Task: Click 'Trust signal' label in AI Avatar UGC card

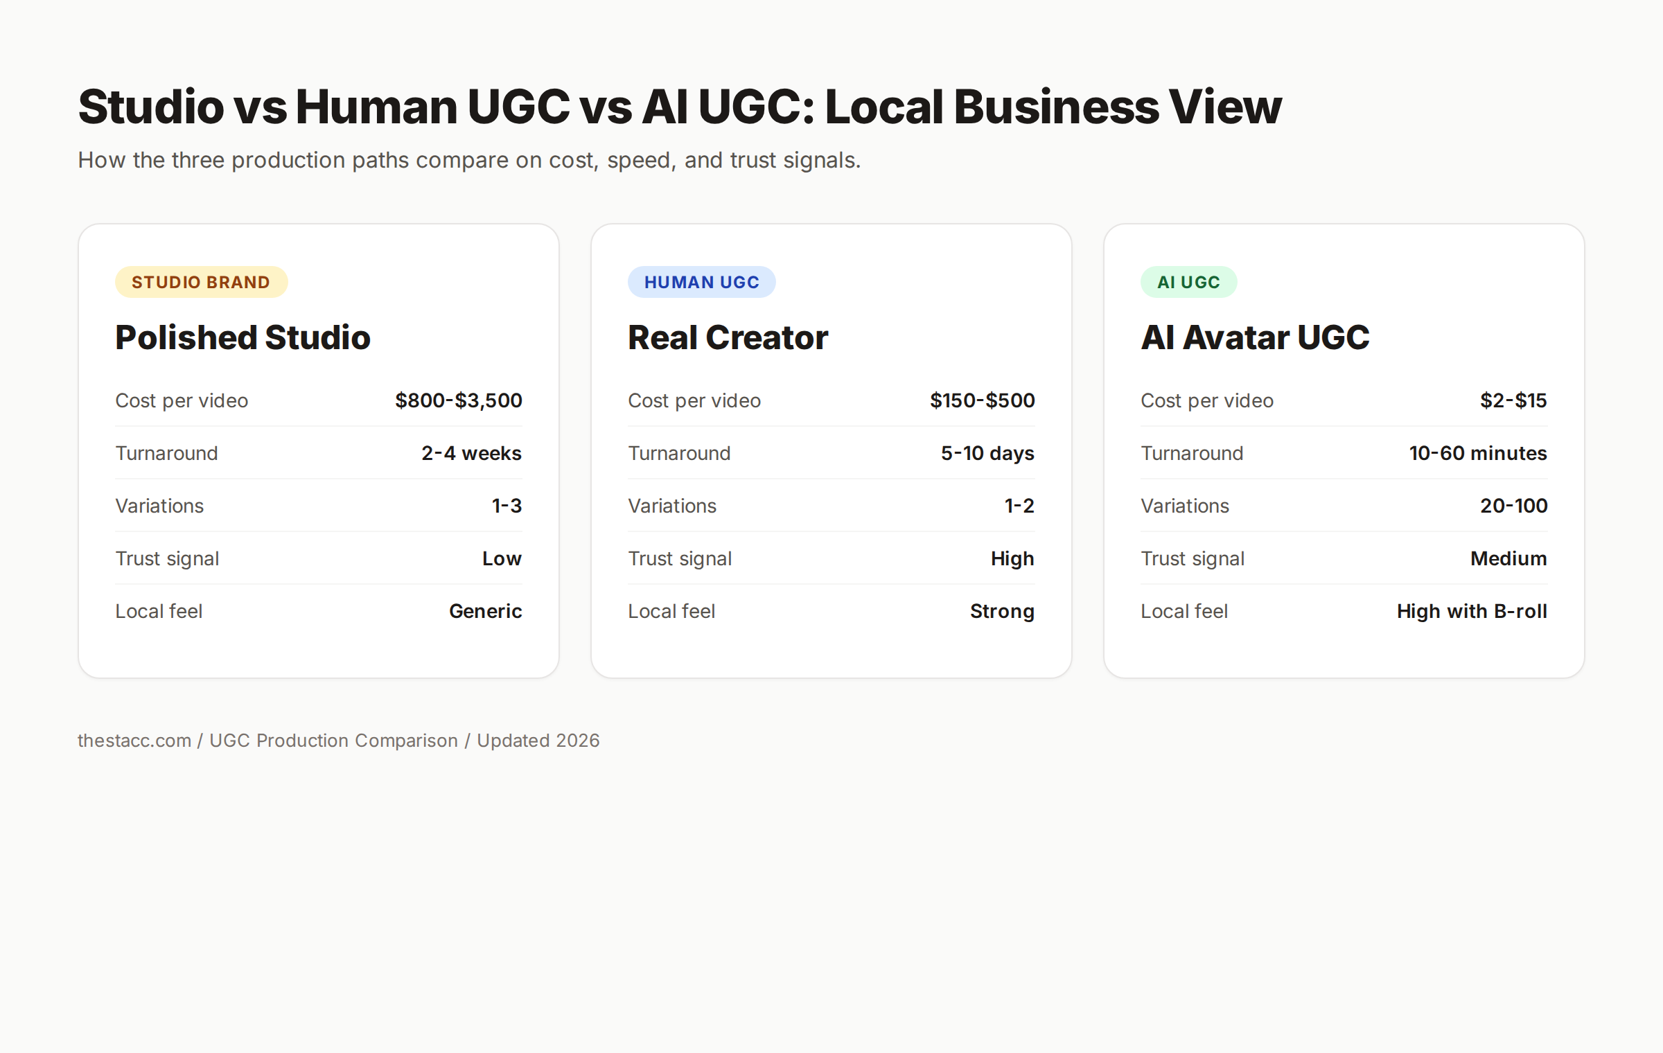Action: 1193,558
